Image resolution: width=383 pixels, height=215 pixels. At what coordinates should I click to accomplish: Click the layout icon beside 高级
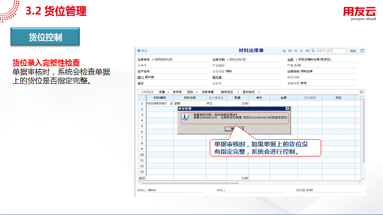(362, 51)
